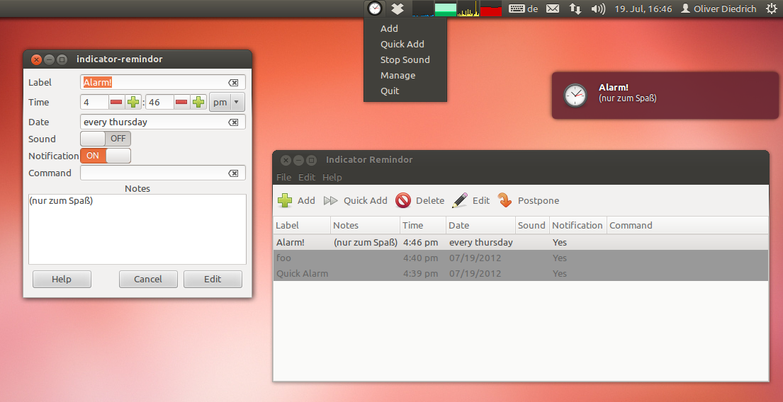
Task: Open the Oliver Diedrich user menu
Action: click(x=719, y=8)
